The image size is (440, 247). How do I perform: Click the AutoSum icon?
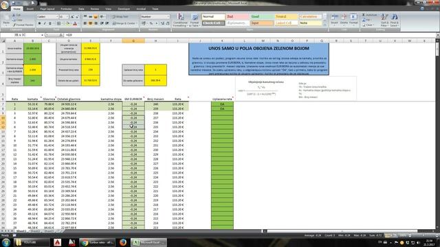tap(364, 15)
